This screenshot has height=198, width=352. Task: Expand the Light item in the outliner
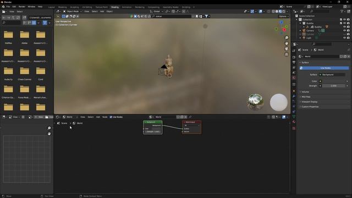pyautogui.click(x=300, y=38)
